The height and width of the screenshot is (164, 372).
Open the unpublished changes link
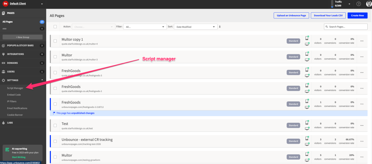83,113
